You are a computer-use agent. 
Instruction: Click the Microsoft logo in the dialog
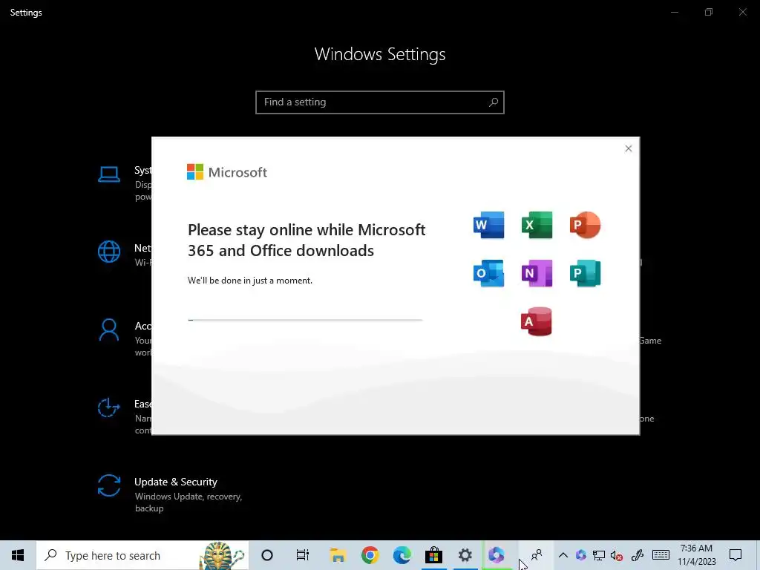227,172
